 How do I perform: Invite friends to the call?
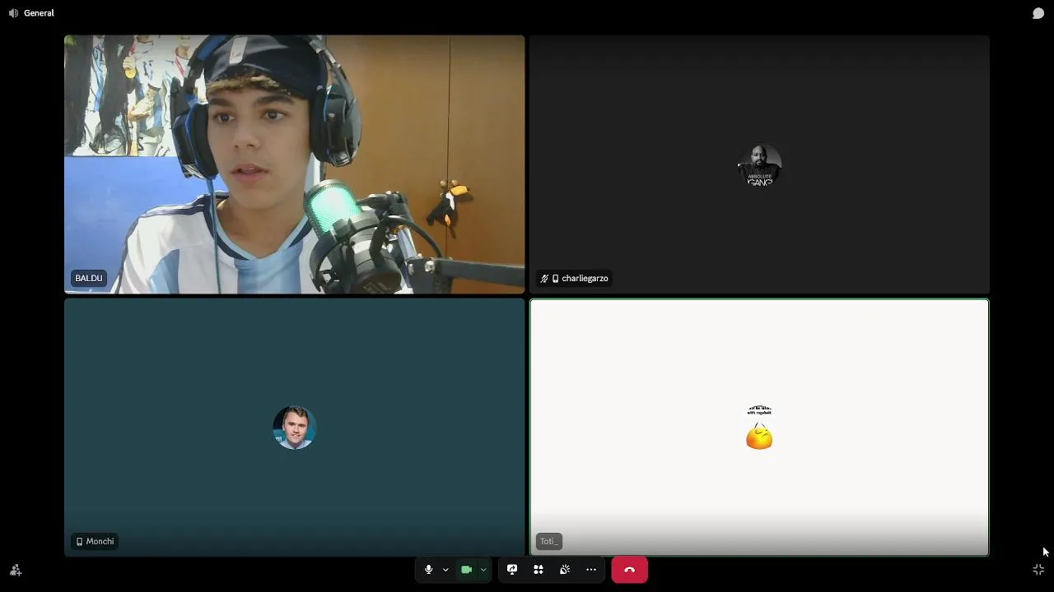point(16,570)
